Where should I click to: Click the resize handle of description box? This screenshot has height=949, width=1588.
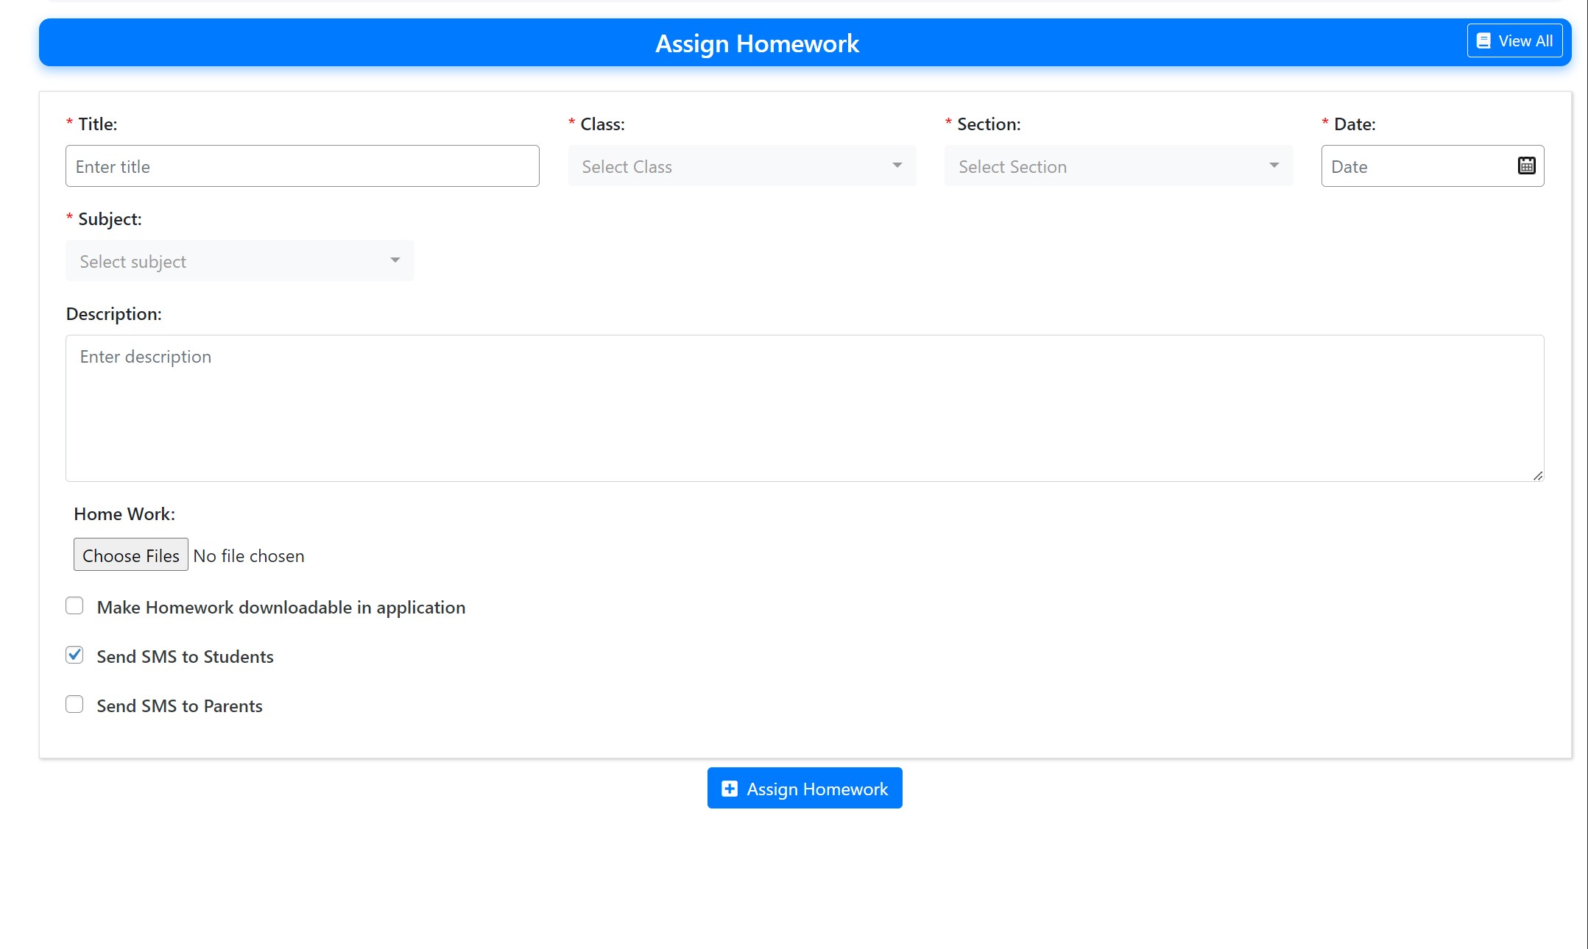1537,475
